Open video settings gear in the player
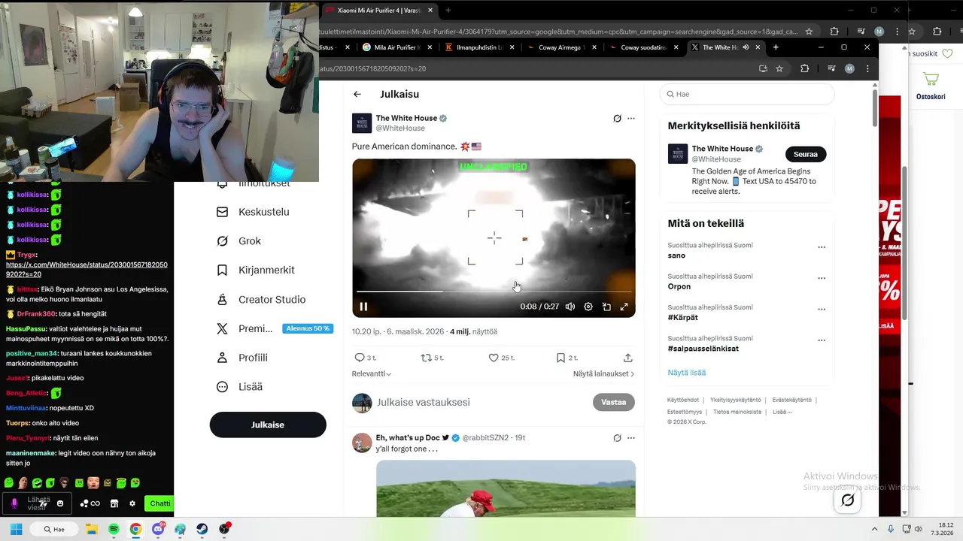Viewport: 963px width, 541px height. click(588, 307)
